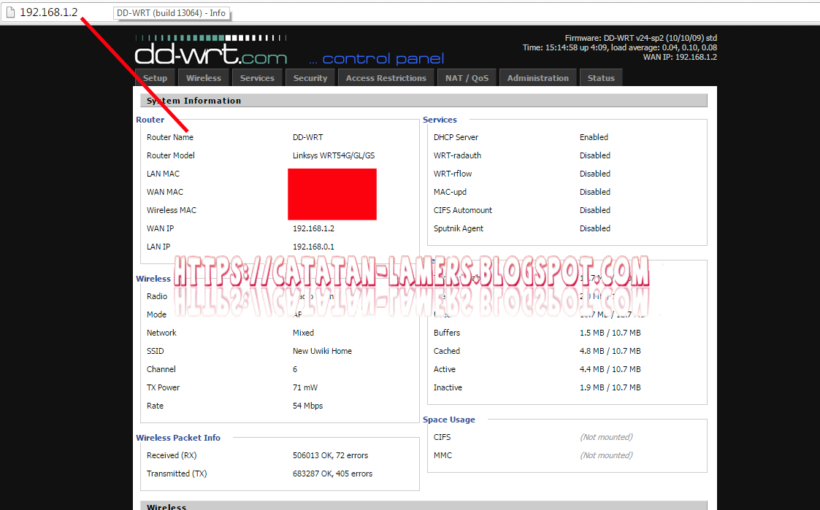The image size is (820, 510).
Task: Click the WAN IP line in page header
Action: [680, 57]
